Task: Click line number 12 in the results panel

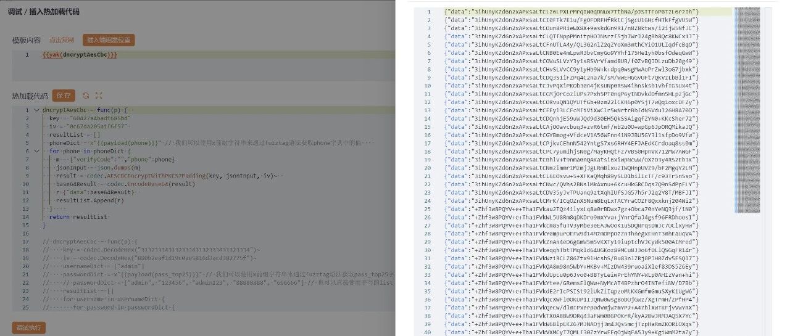Action: (428, 102)
